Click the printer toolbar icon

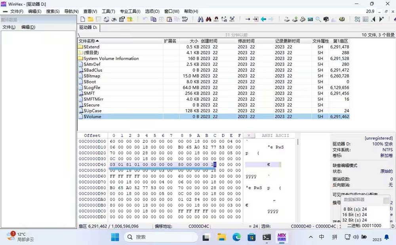[114, 19]
